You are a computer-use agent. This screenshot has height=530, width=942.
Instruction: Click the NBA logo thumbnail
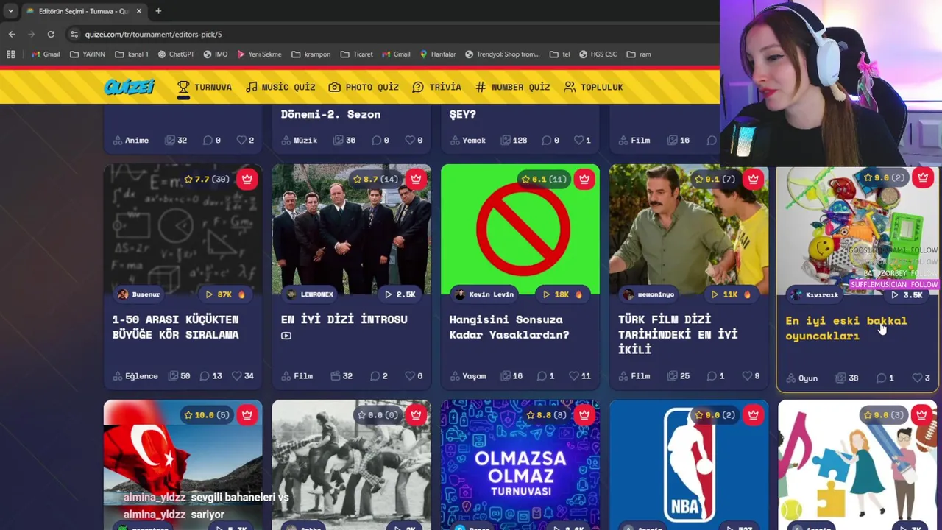click(689, 464)
